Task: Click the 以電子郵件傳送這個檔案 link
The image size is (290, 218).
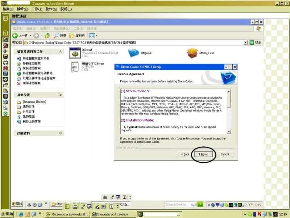Action: (x=39, y=78)
